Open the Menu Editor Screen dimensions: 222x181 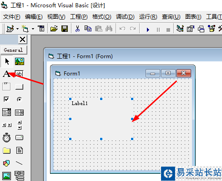(x=41, y=29)
